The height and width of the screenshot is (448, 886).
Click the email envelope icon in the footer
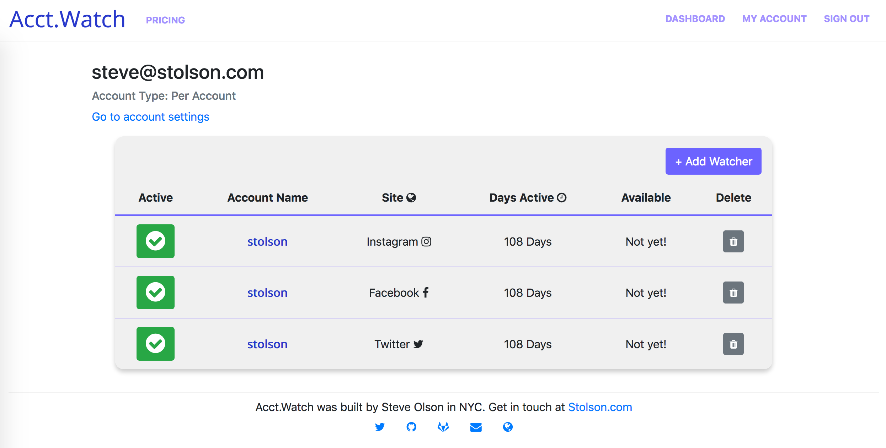[476, 427]
